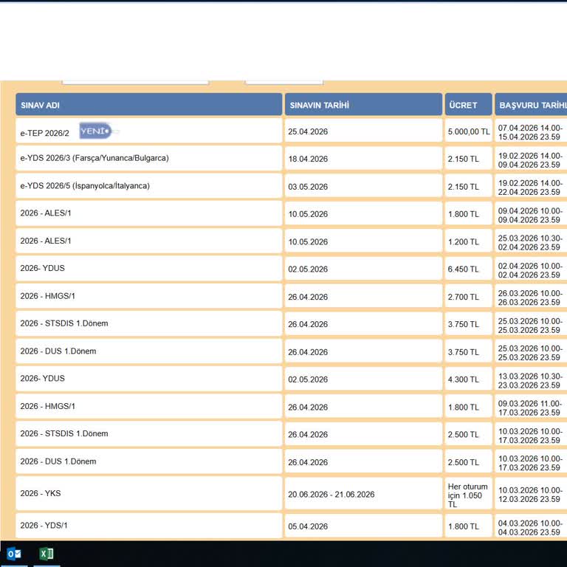Click the YKS date 20.06.2026 - 21.06.2026

(x=331, y=495)
